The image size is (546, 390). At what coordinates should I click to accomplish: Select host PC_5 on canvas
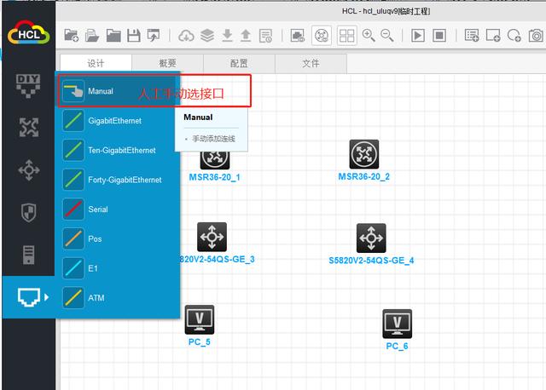coord(200,320)
